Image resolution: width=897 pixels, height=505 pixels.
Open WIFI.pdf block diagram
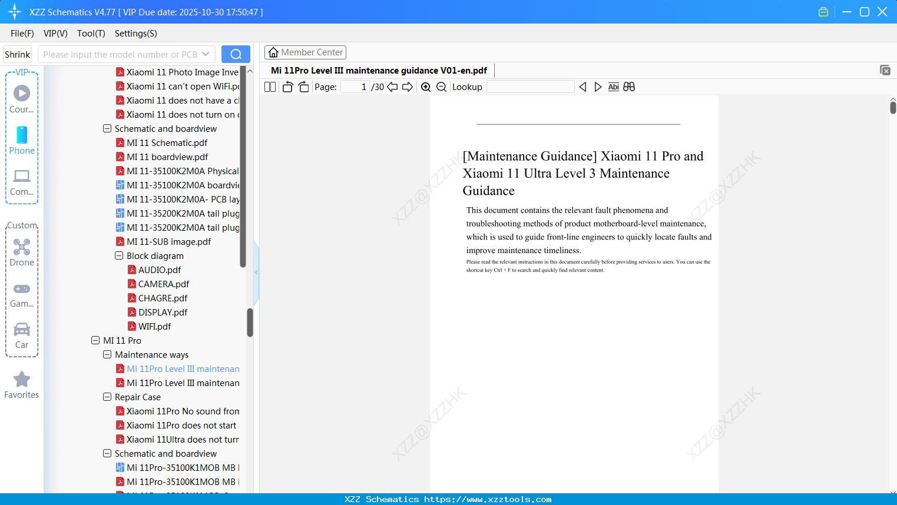(154, 327)
